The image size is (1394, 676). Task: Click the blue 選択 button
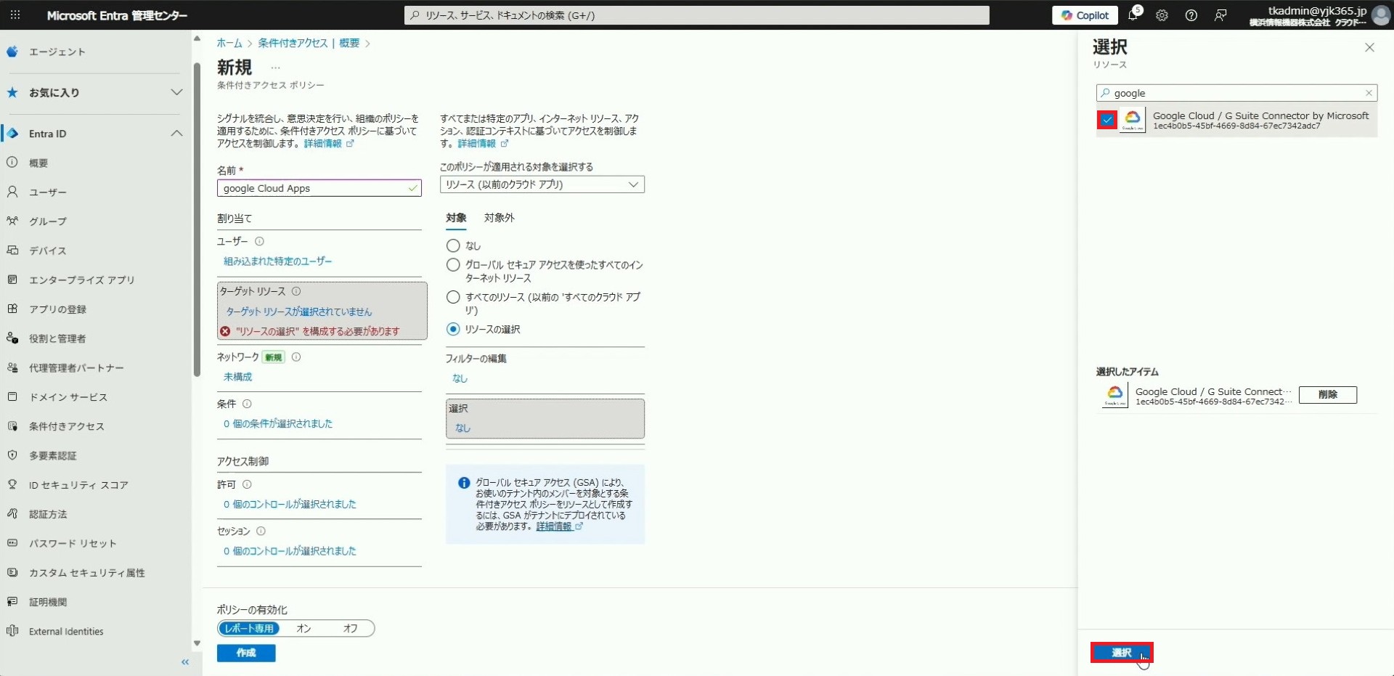pos(1121,653)
